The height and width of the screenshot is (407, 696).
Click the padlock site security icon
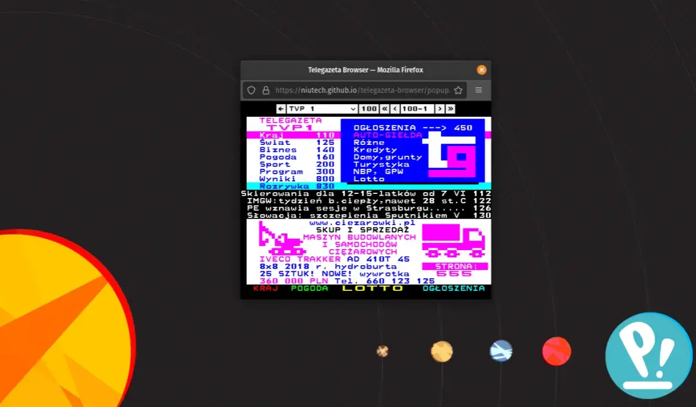(x=266, y=90)
